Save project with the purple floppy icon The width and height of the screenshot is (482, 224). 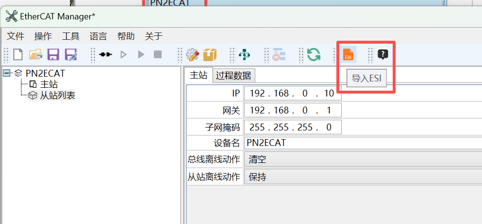[x=53, y=55]
